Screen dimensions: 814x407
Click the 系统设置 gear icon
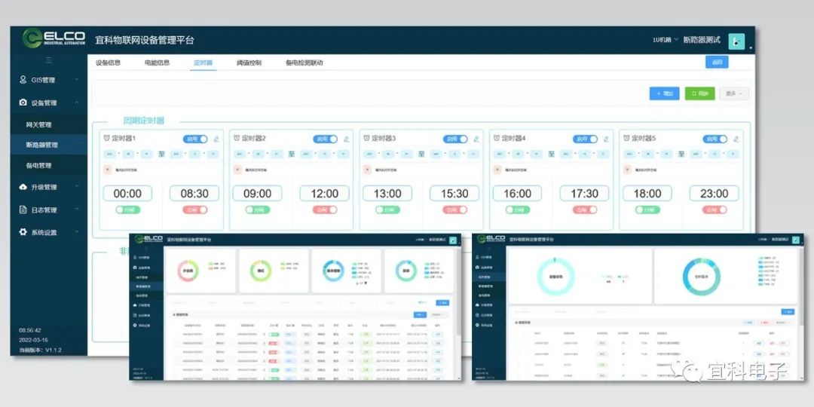[23, 232]
